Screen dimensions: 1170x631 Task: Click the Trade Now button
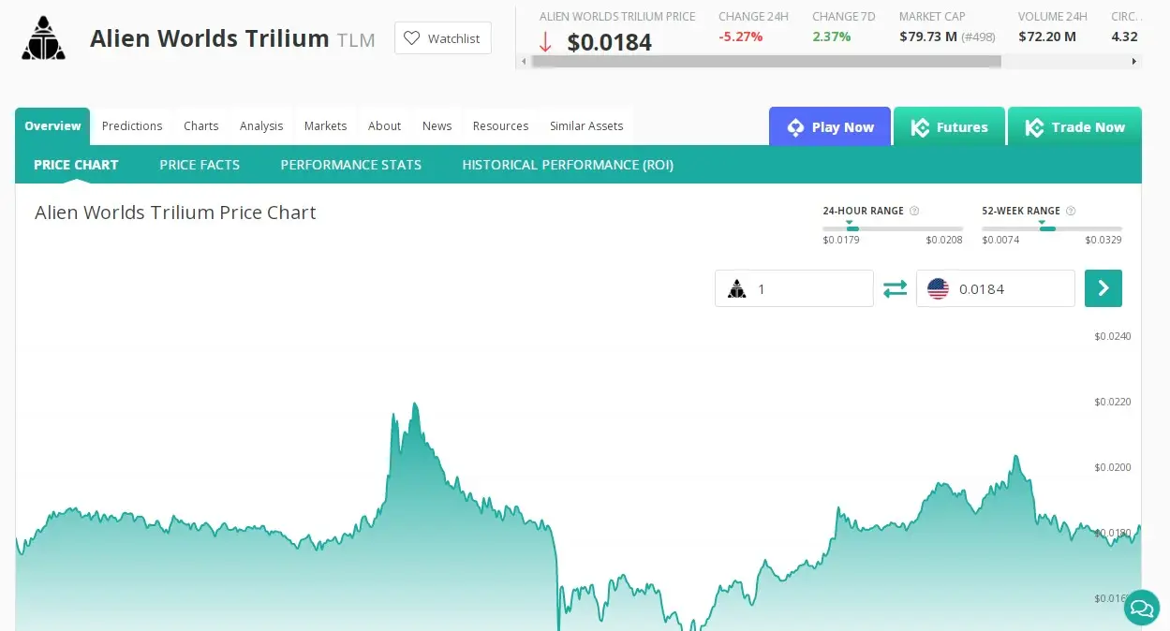pos(1074,126)
